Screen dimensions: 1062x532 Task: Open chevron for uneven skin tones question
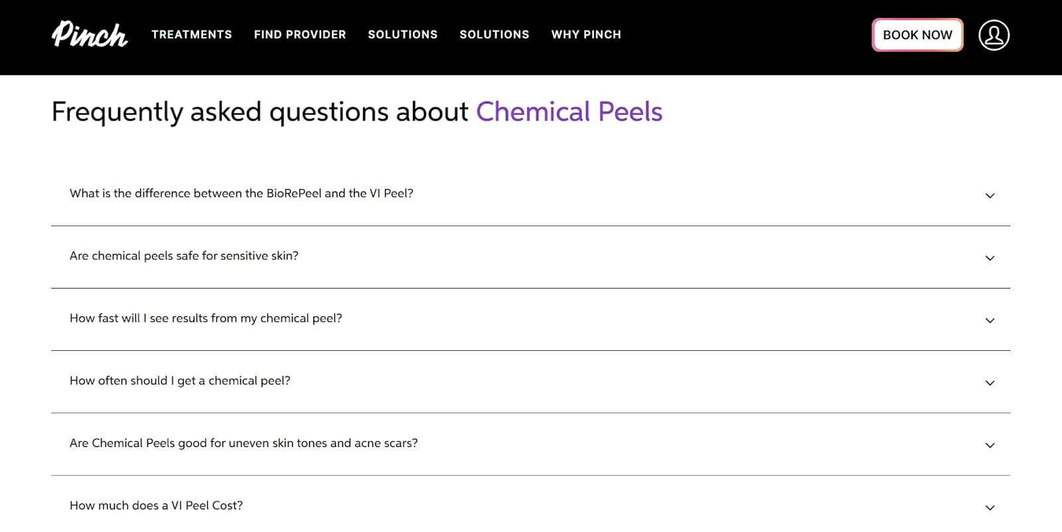[x=990, y=445]
